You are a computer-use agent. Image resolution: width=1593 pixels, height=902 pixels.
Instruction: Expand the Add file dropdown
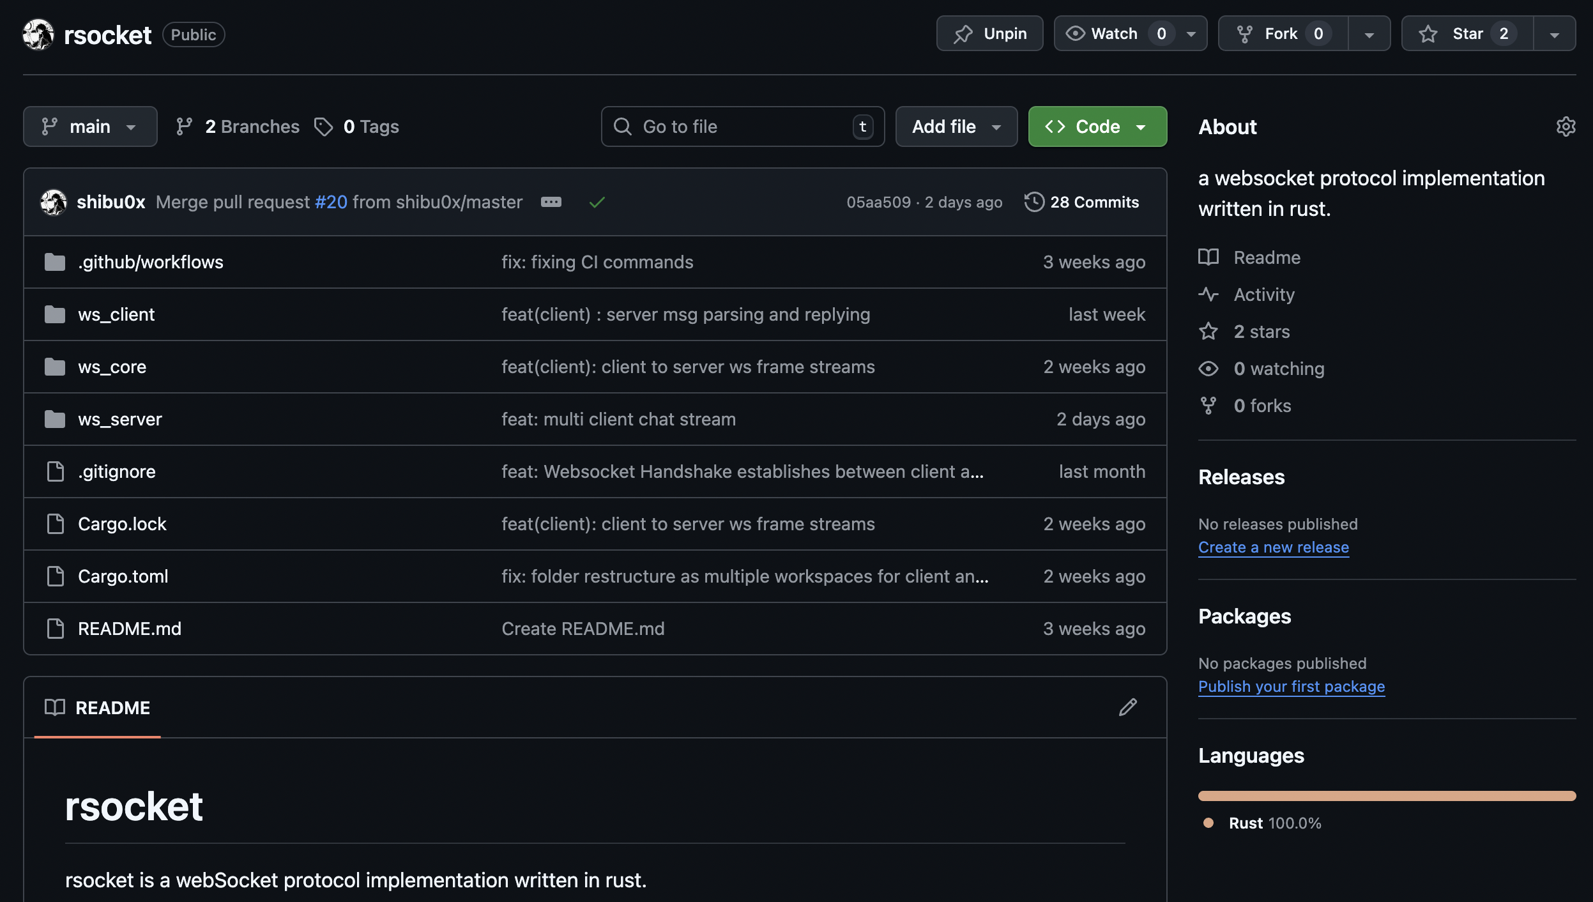point(956,126)
